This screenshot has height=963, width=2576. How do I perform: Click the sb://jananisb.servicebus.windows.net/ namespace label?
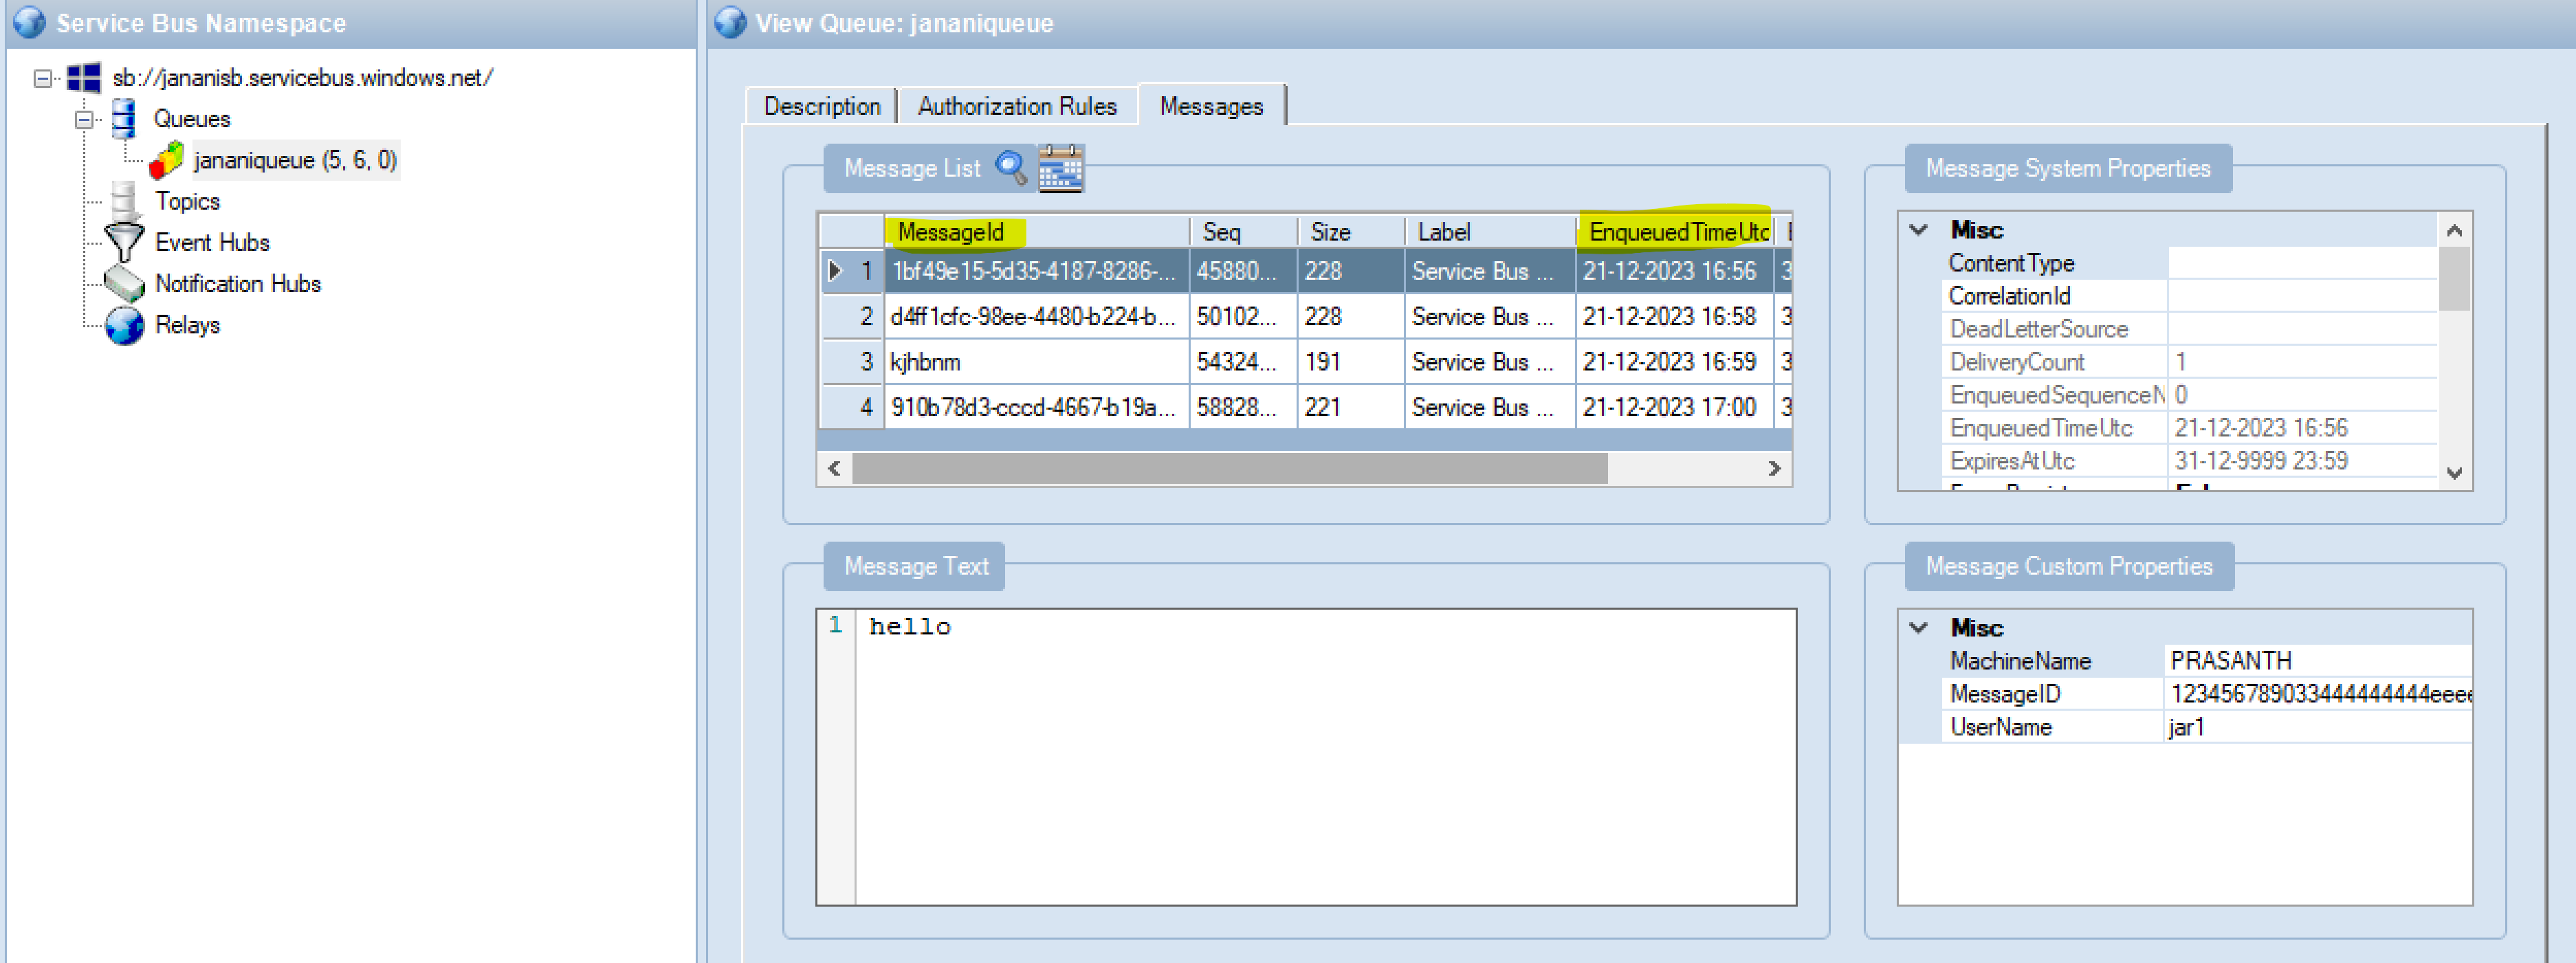coord(303,78)
